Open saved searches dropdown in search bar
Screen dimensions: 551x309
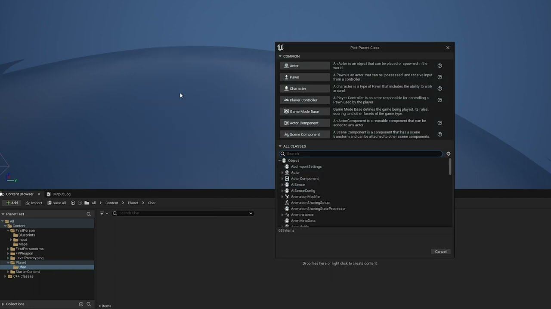[x=251, y=213]
